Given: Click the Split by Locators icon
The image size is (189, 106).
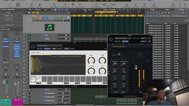Looking at the screenshot, I should tap(65, 5).
